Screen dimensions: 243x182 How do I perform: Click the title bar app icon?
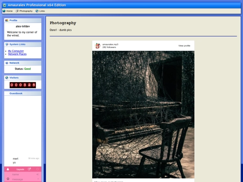[x=4, y=5]
